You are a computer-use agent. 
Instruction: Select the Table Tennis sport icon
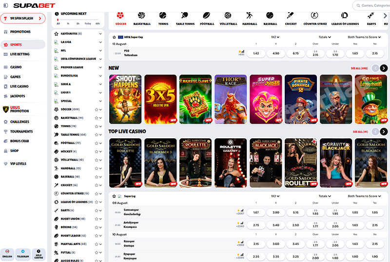pos(185,16)
